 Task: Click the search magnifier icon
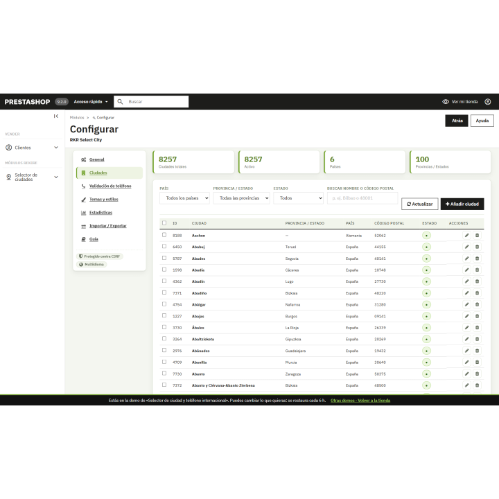coord(120,101)
